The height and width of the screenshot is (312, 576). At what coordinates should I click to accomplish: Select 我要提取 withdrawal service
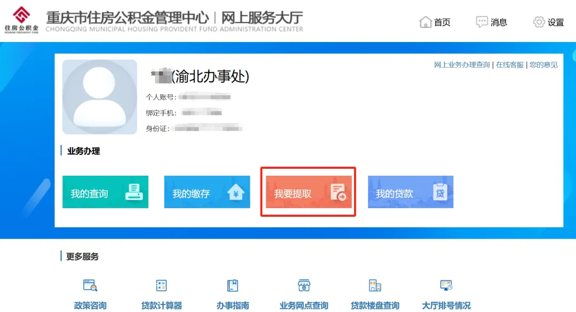click(x=308, y=193)
